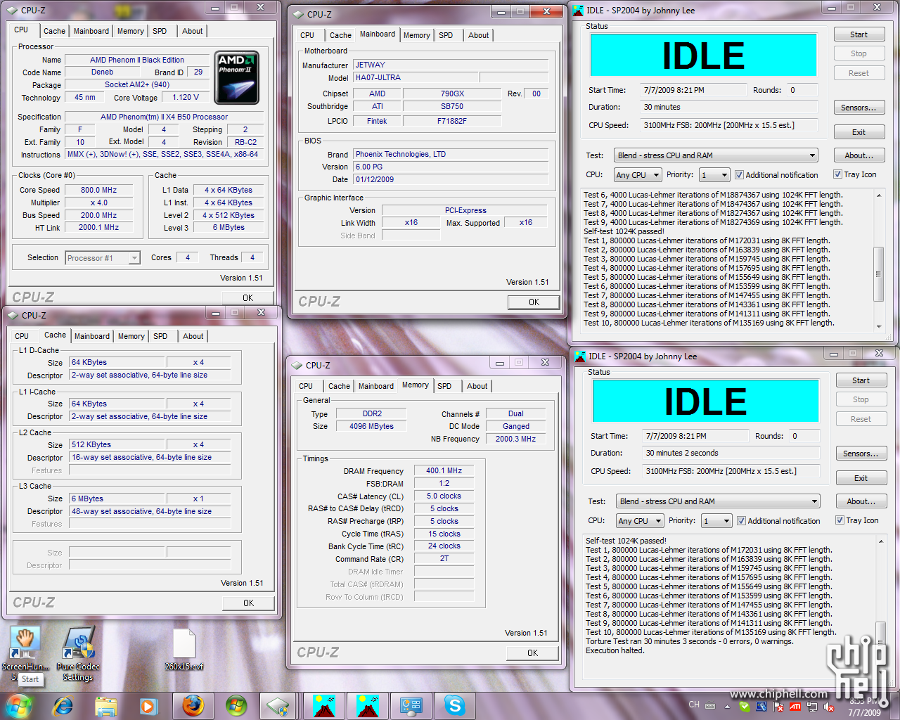Screen dimensions: 900x720
Task: Open the Memory tab in the CPU-Z CPU window
Action: (x=131, y=31)
